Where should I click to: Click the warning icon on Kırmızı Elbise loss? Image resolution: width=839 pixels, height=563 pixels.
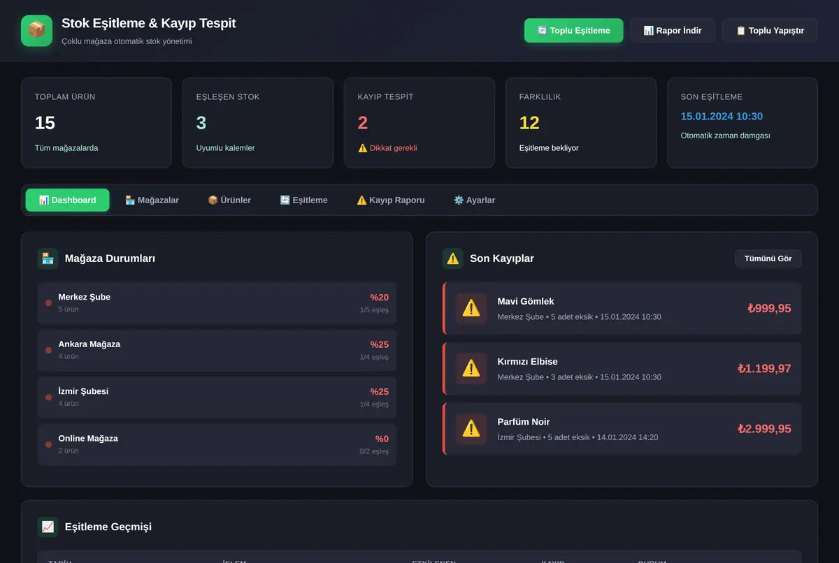471,368
